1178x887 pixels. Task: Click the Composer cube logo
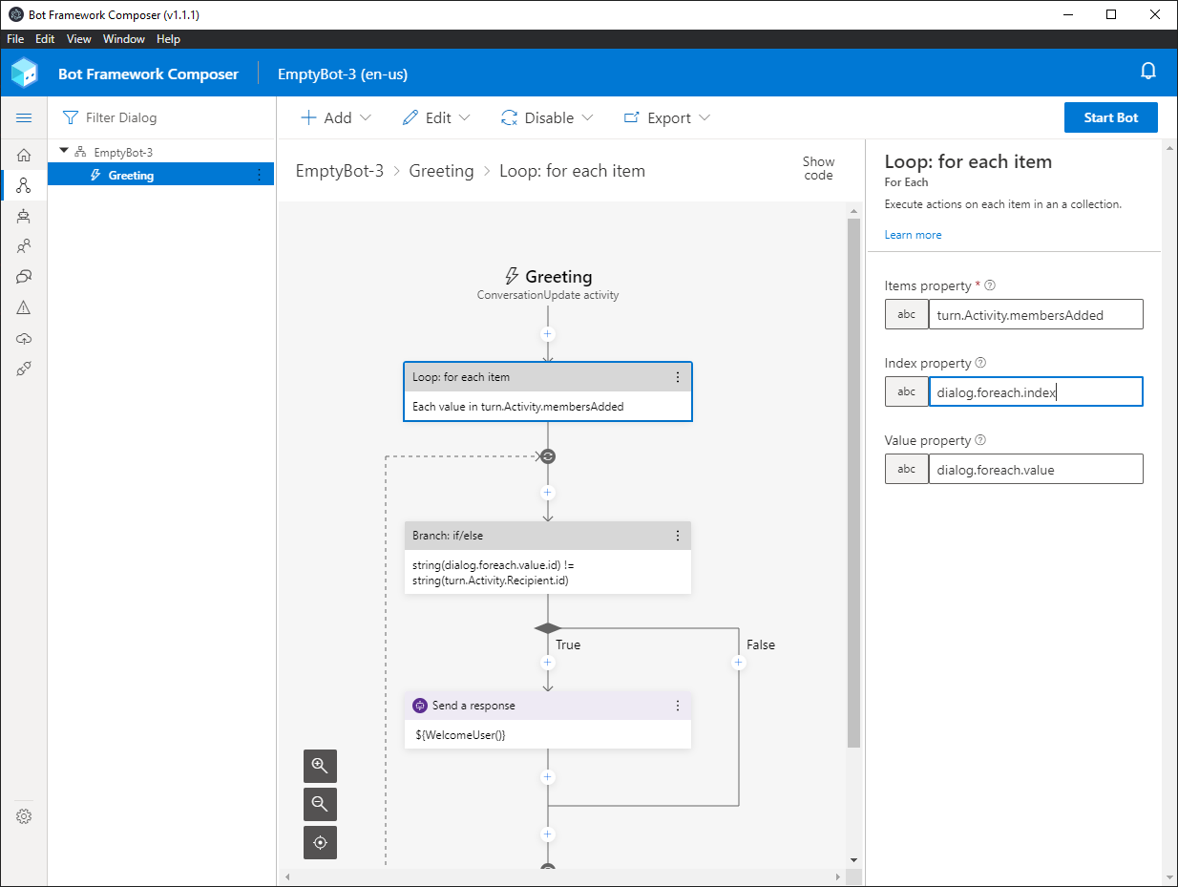25,73
